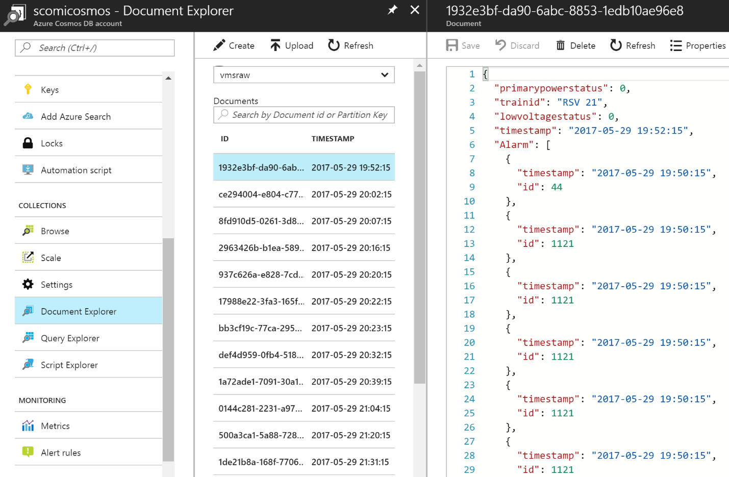Click the Properties button label

706,46
